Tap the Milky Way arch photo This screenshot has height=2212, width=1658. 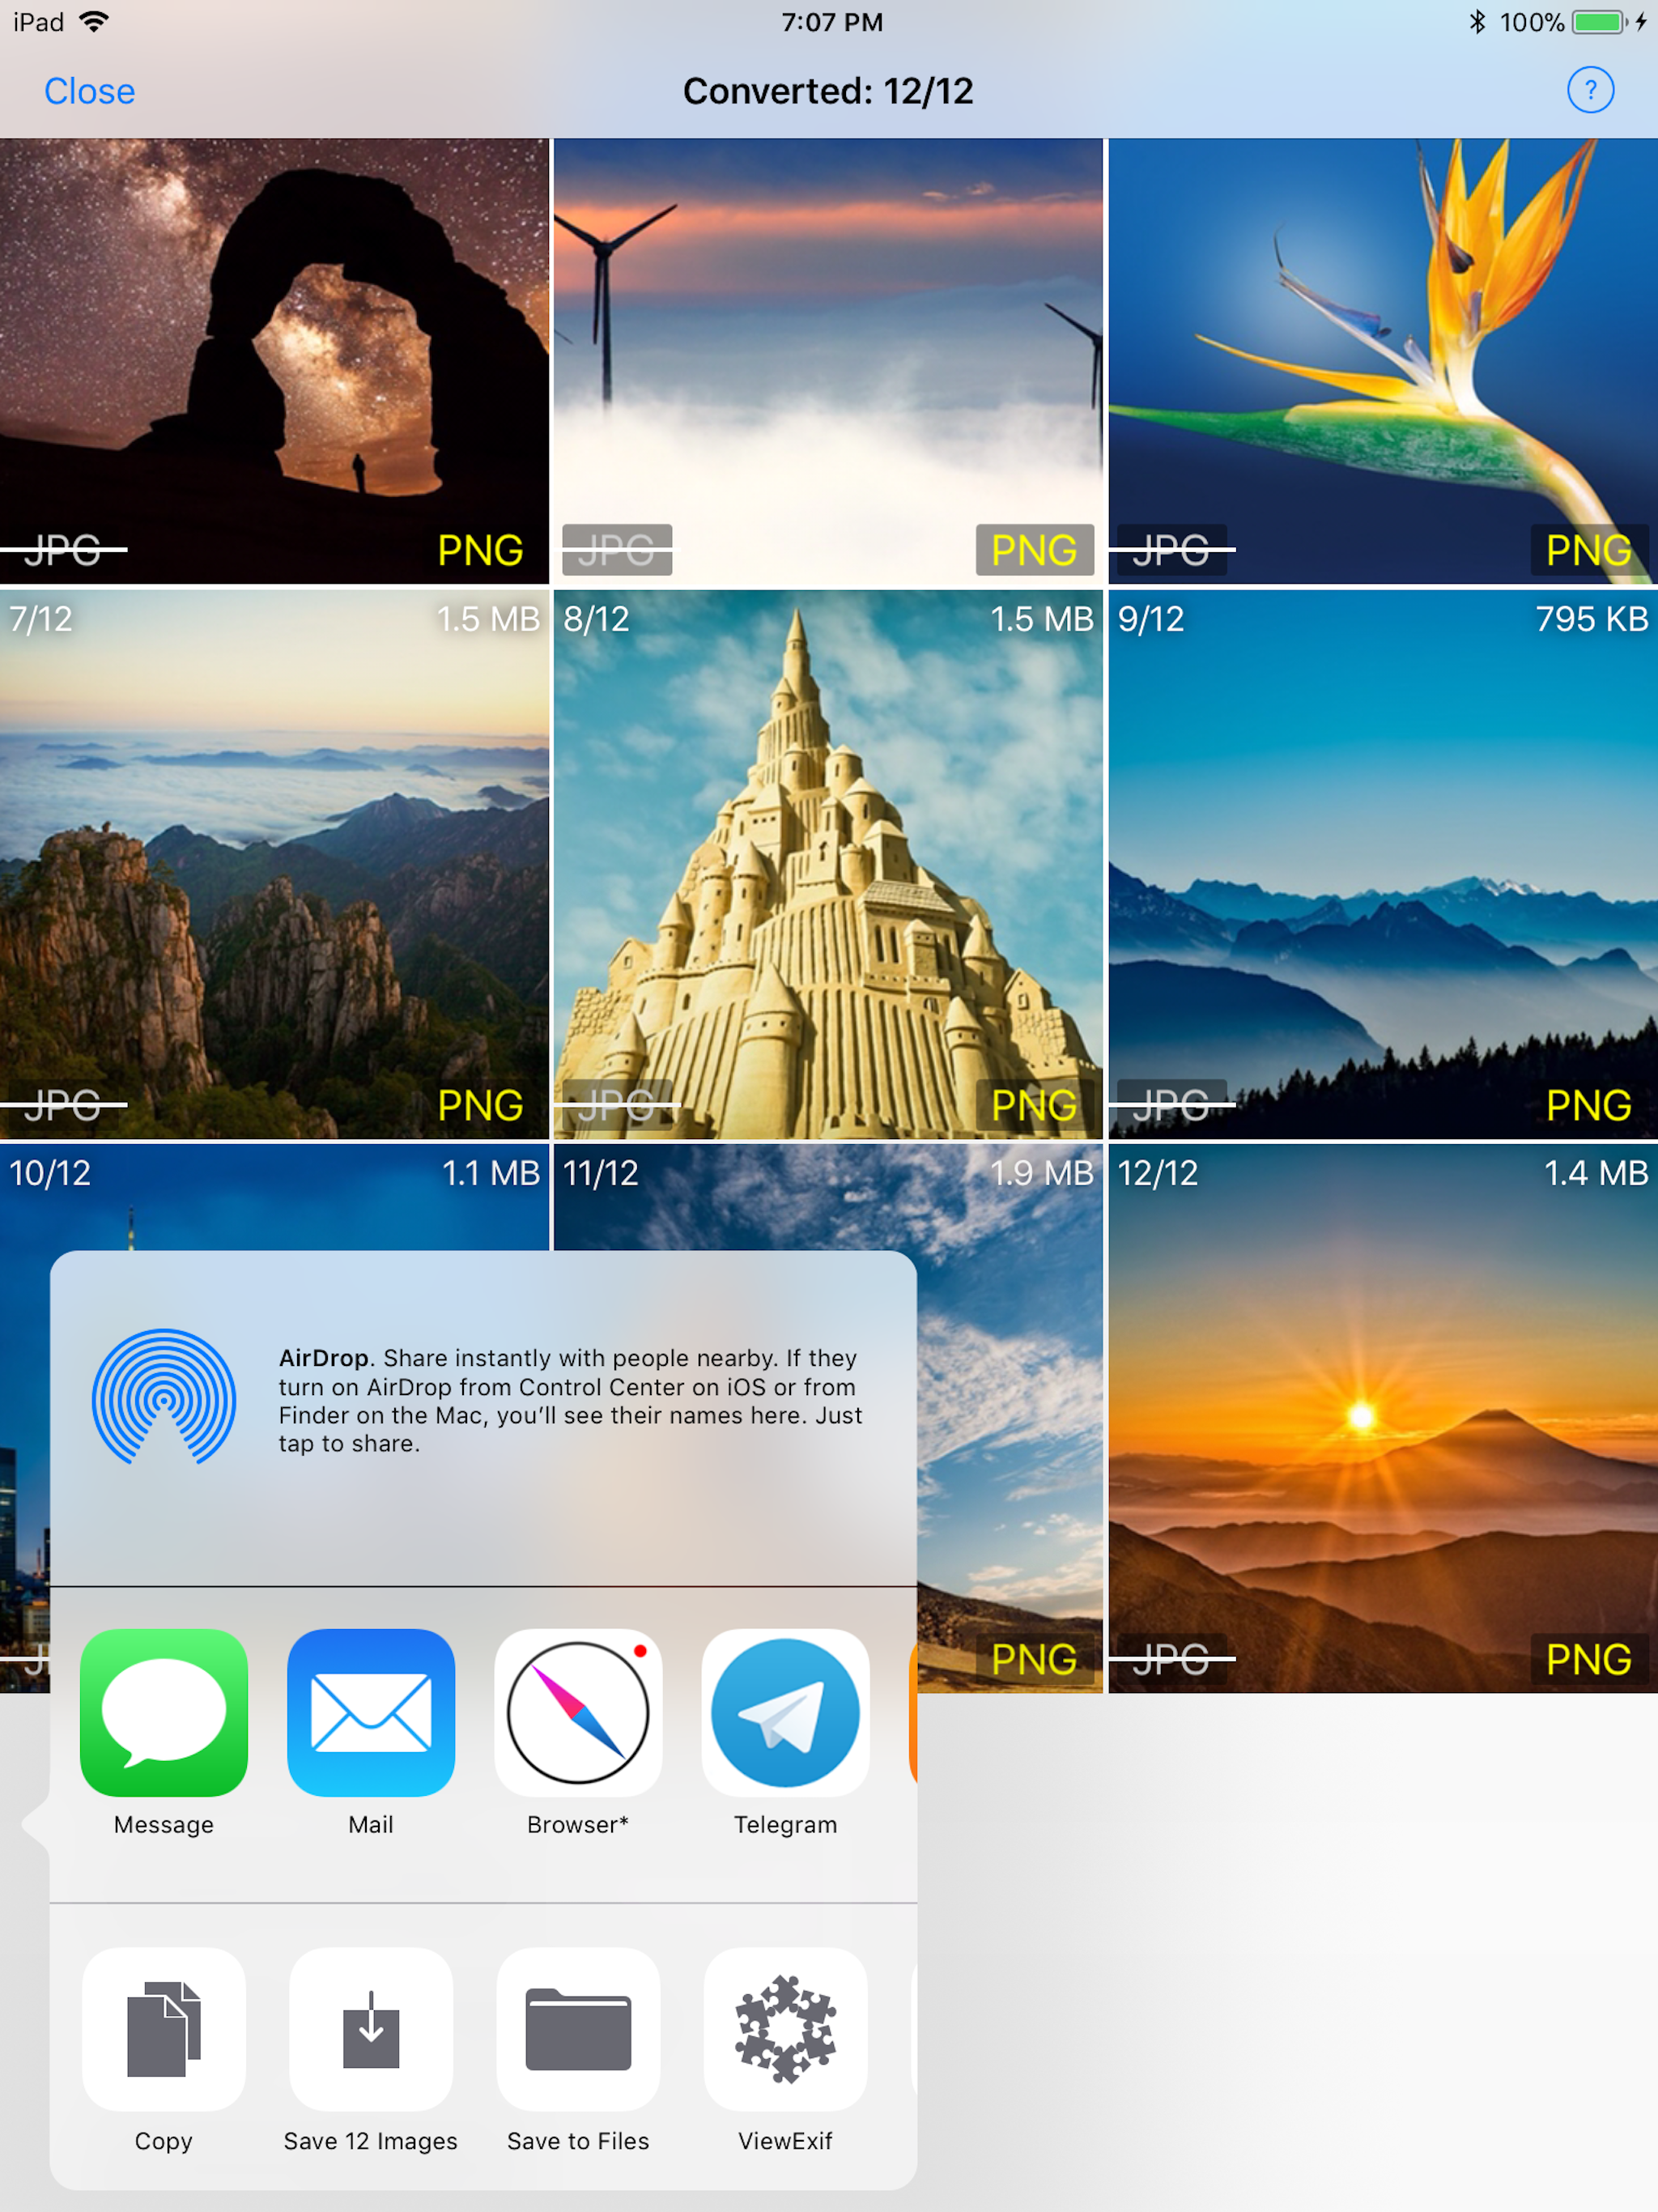[274, 360]
